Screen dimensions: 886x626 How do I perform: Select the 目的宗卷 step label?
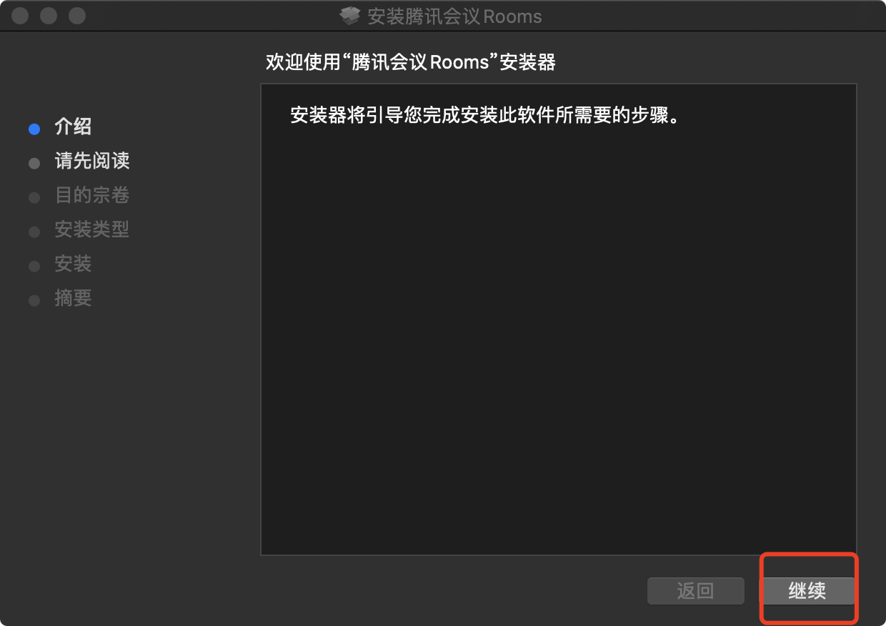coord(92,195)
